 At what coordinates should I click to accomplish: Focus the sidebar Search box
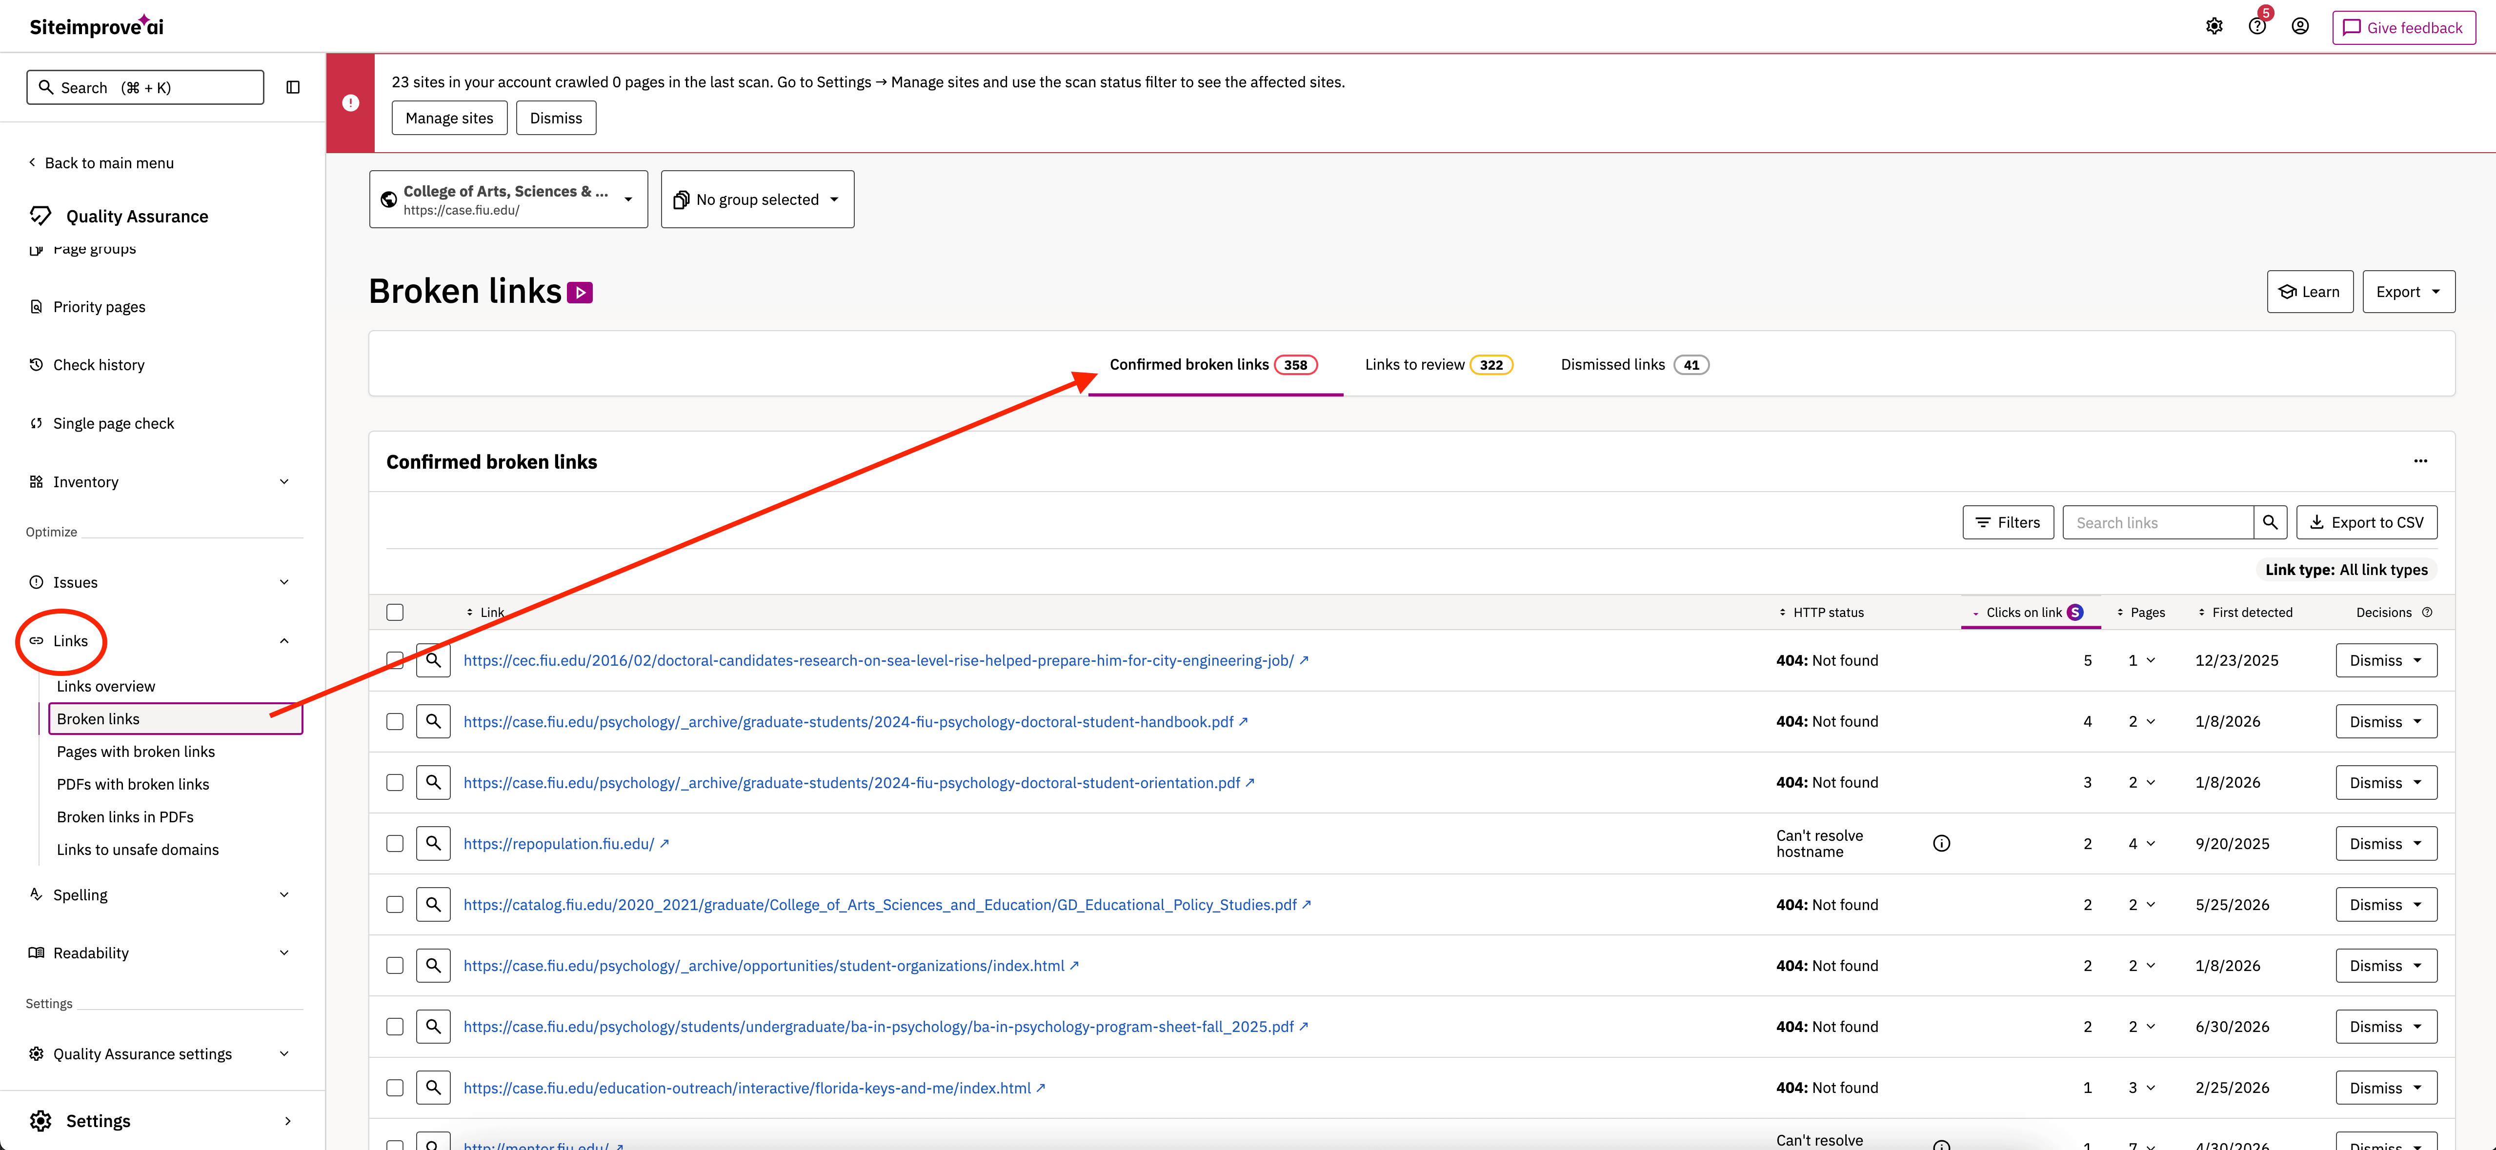[145, 87]
